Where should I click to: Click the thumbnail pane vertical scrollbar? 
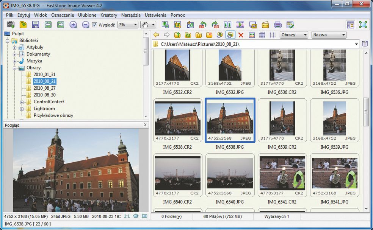[366, 112]
